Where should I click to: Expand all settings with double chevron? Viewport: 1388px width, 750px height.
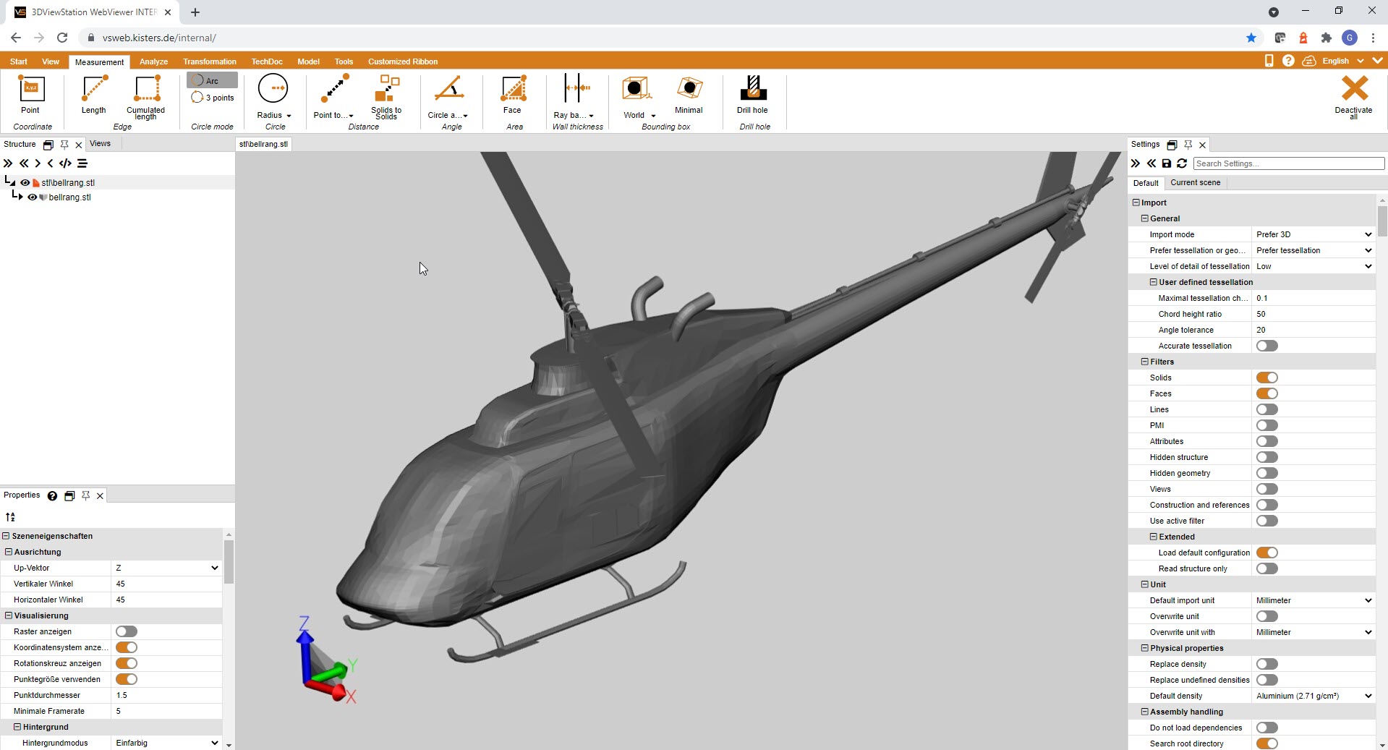pos(1136,163)
